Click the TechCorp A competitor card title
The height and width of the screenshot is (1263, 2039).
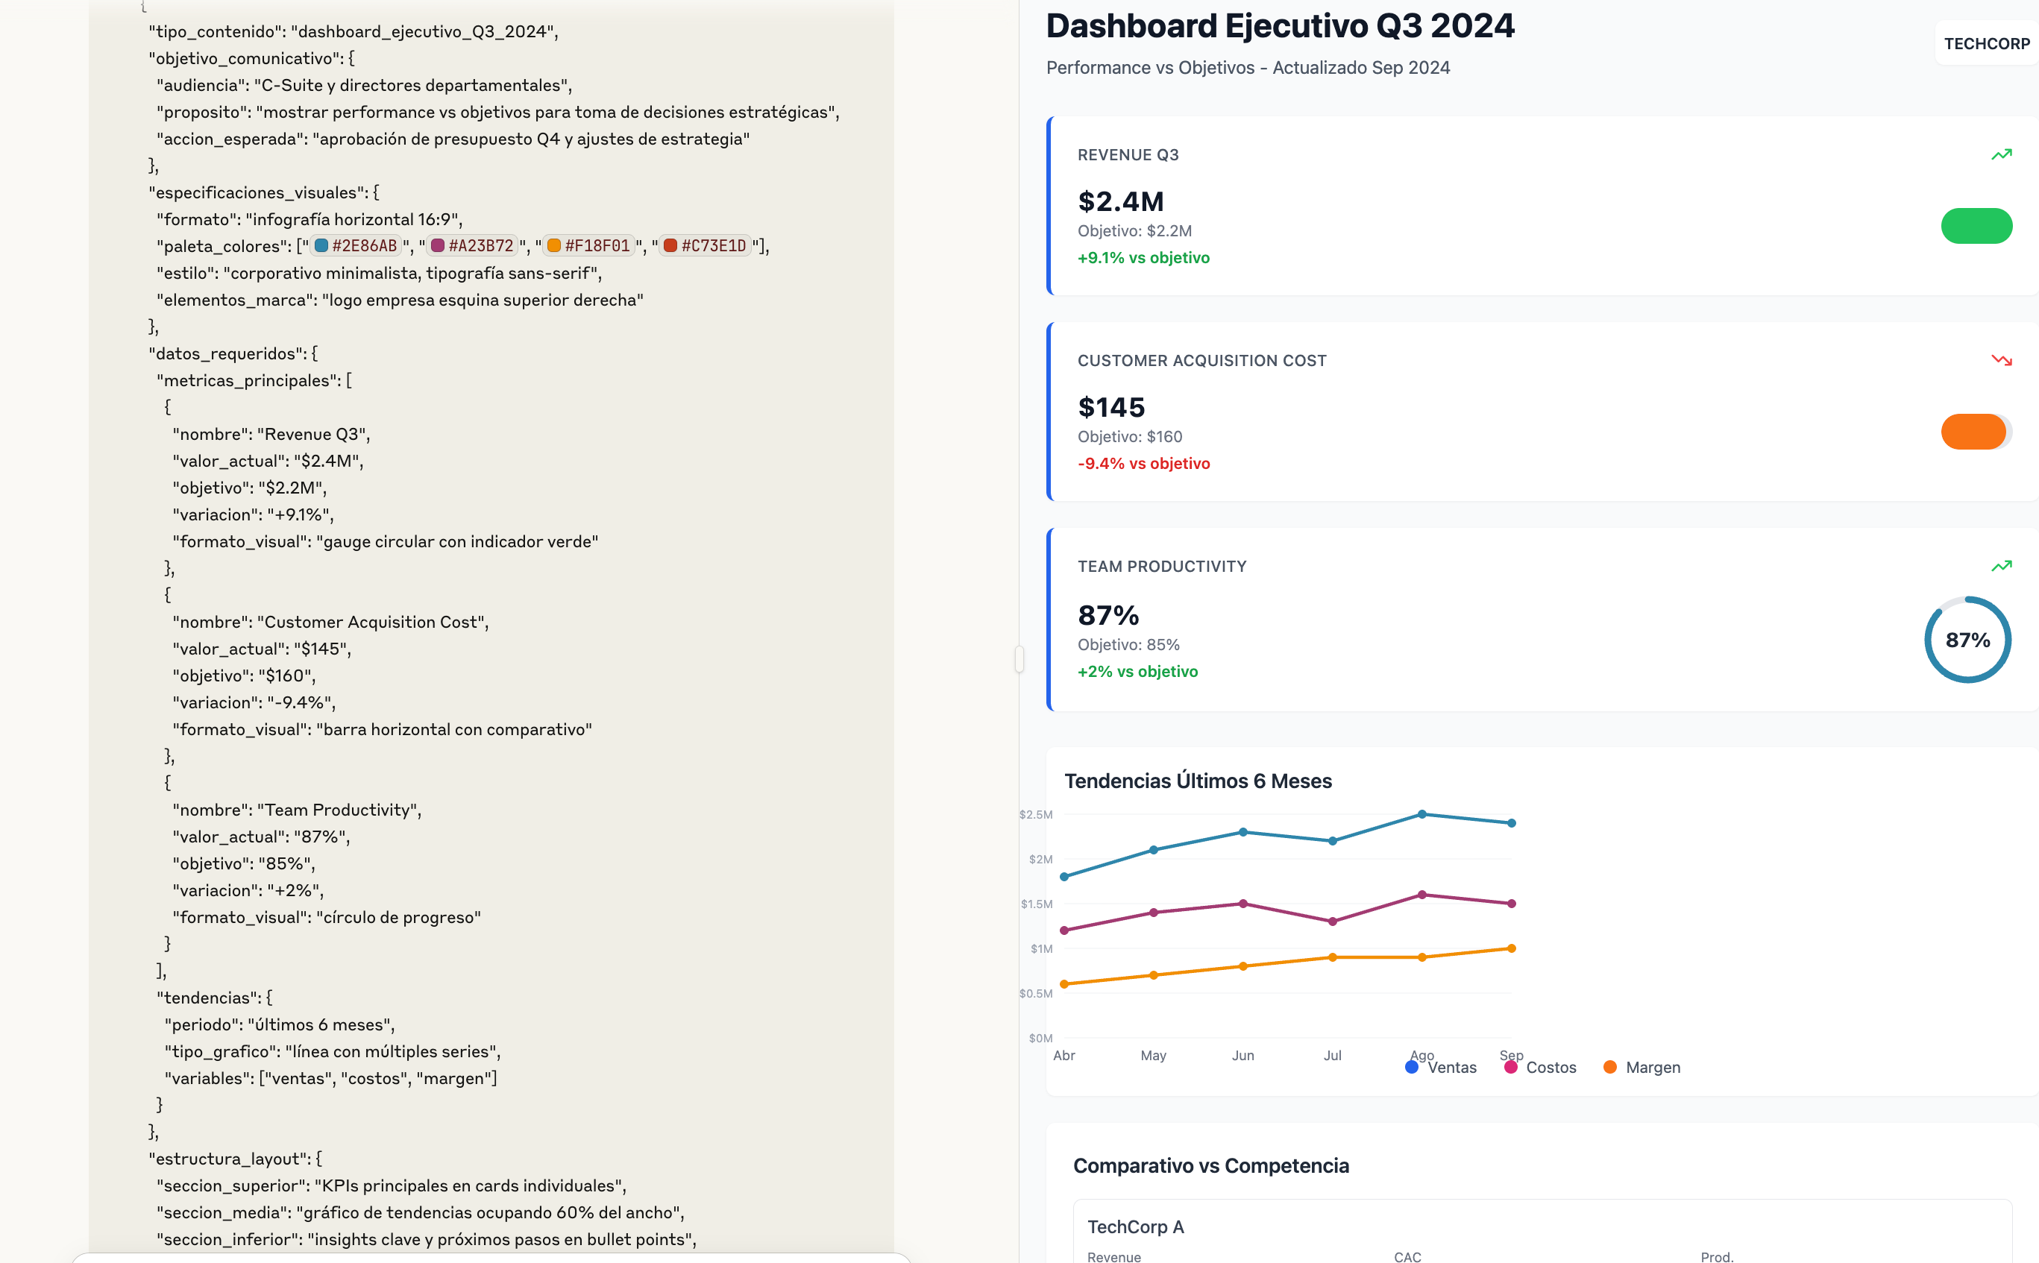tap(1135, 1226)
